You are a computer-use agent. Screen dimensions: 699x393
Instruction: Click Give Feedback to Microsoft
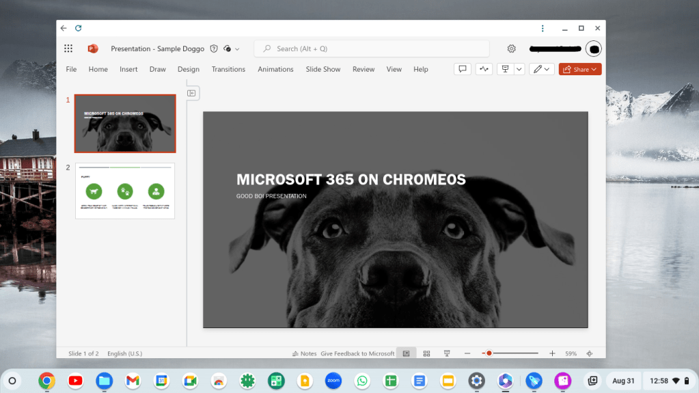point(357,353)
